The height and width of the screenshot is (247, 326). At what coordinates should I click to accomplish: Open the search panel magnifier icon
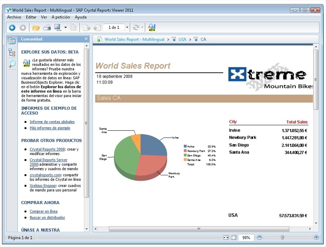click(x=12, y=64)
